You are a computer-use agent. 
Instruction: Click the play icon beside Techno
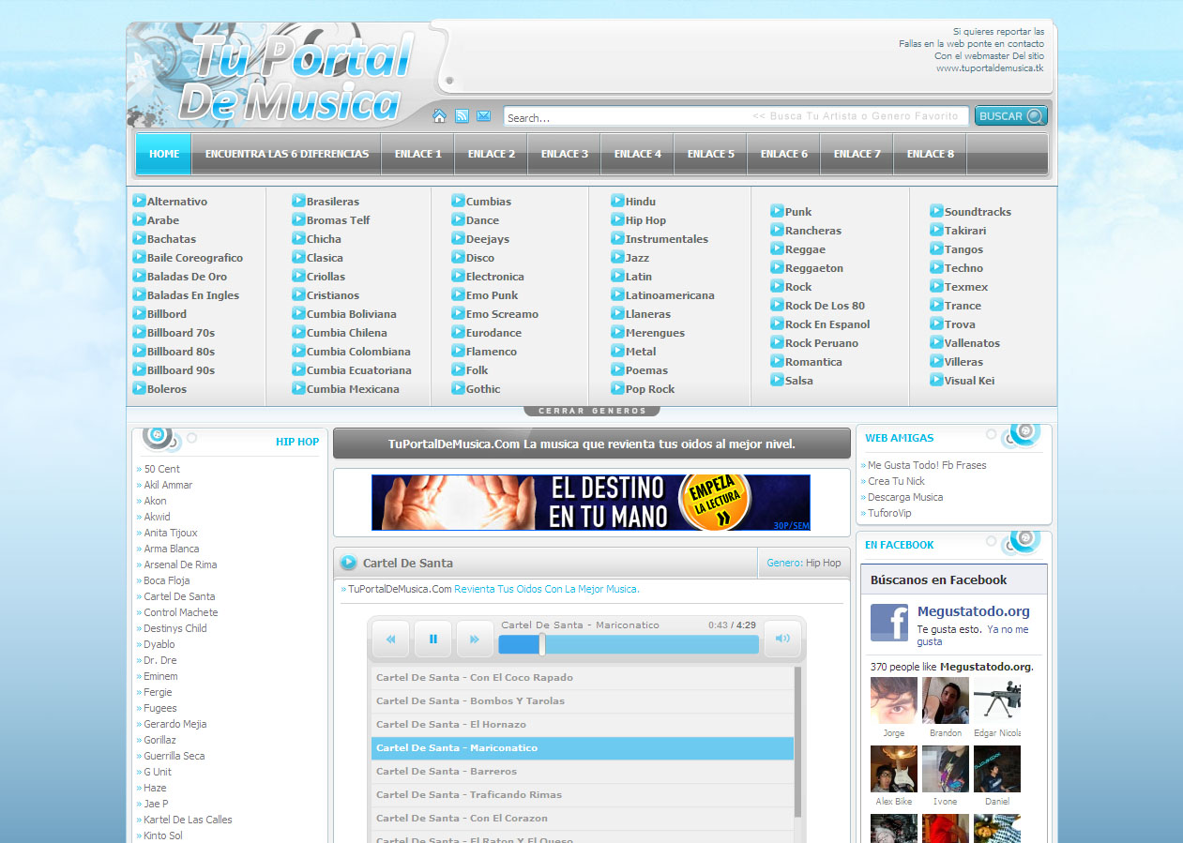936,267
